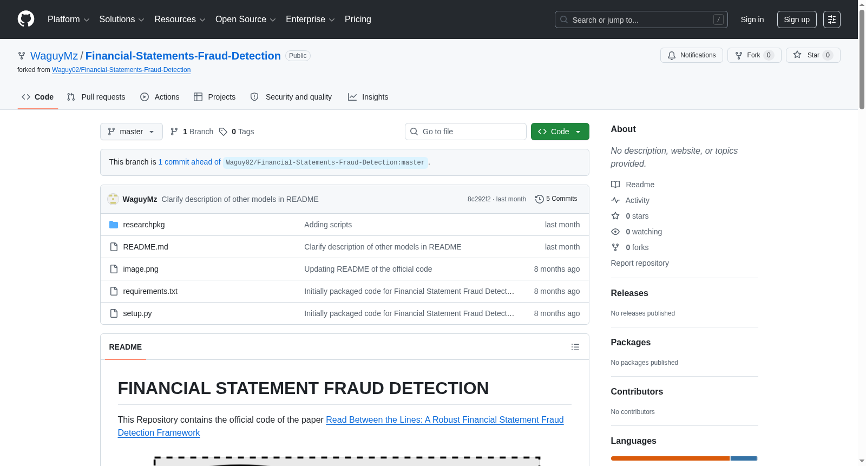Click the requirements.txt file icon
866x466 pixels.
coord(114,291)
